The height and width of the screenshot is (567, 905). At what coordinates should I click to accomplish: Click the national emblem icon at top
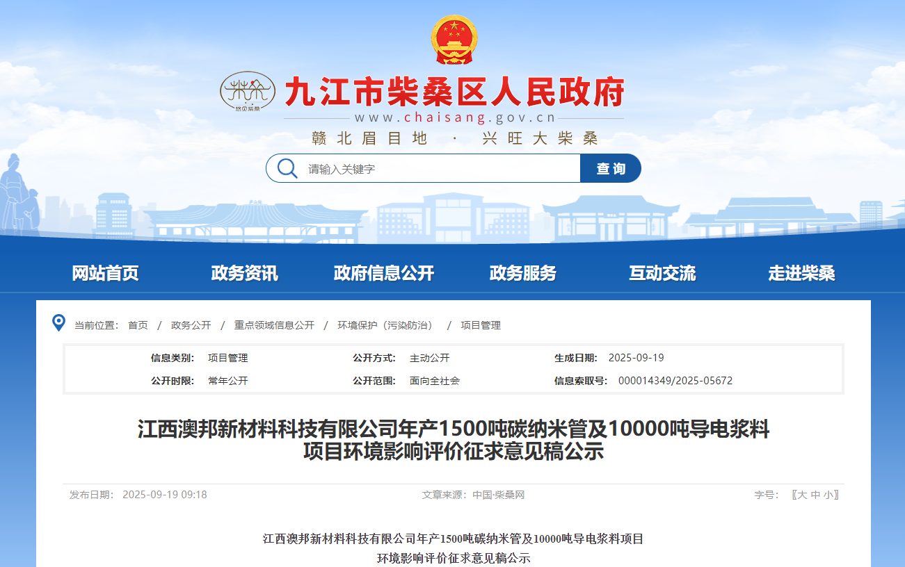coord(453,40)
